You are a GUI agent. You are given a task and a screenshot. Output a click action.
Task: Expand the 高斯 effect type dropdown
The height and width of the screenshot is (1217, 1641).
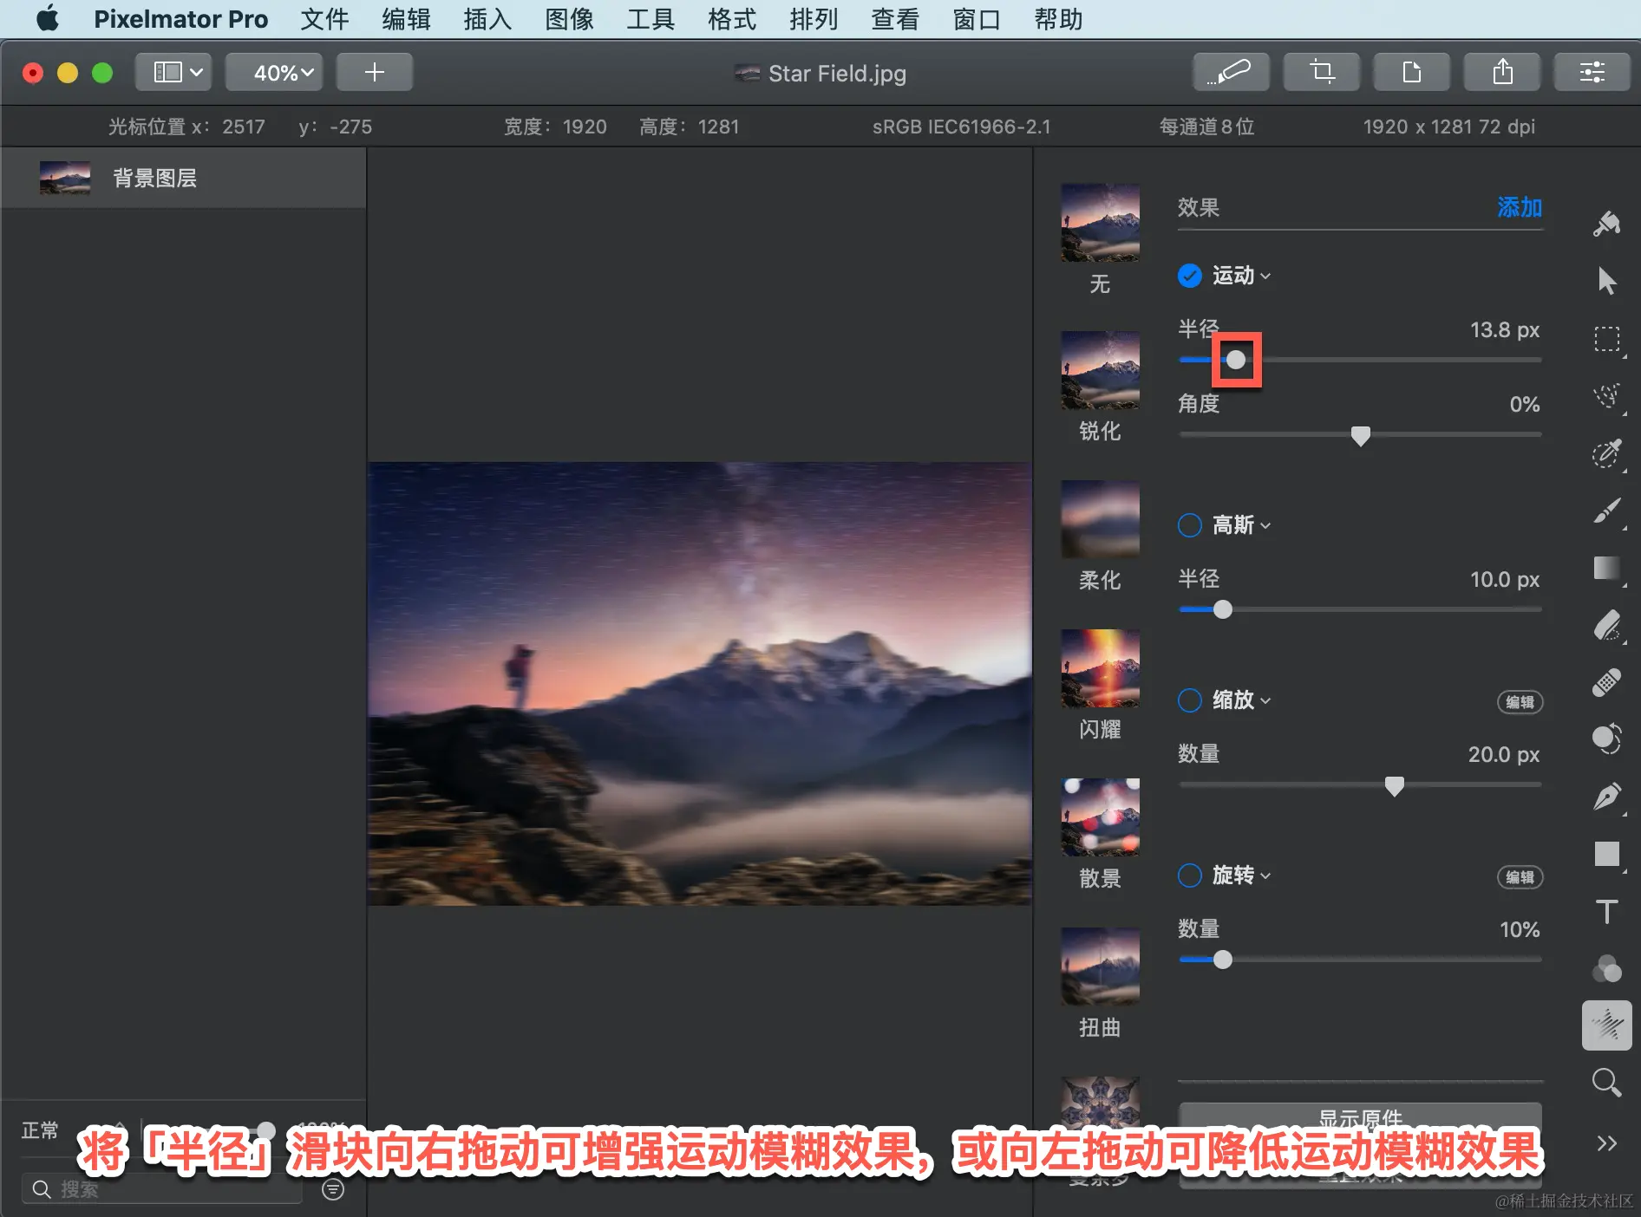coord(1241,525)
